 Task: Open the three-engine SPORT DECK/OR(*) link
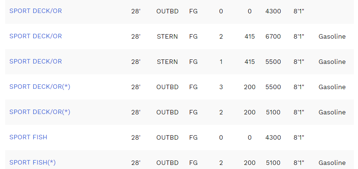click(40, 87)
